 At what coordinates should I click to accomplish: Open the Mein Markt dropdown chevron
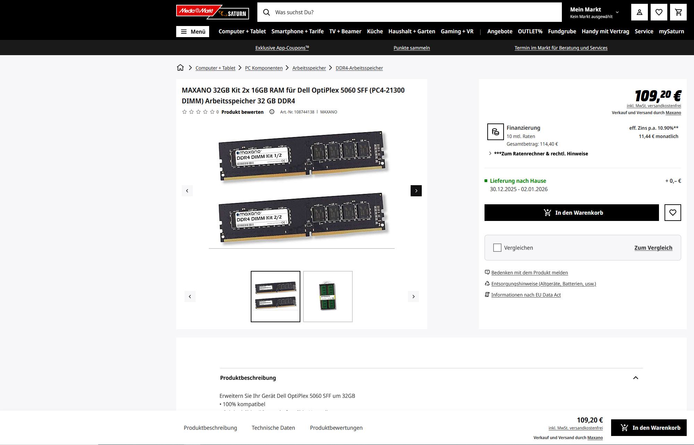coord(617,13)
